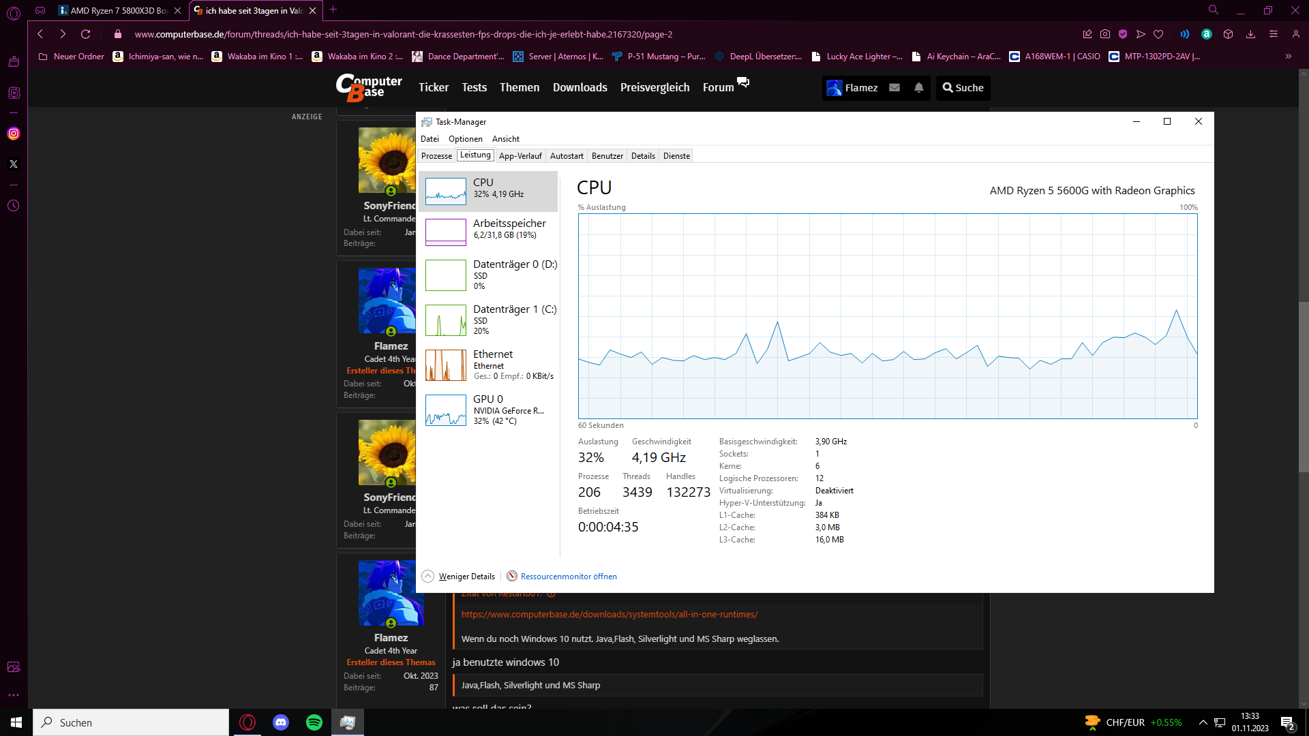Click the notification bell on ComputerBase
Screen dimensions: 1309x736
click(919, 87)
